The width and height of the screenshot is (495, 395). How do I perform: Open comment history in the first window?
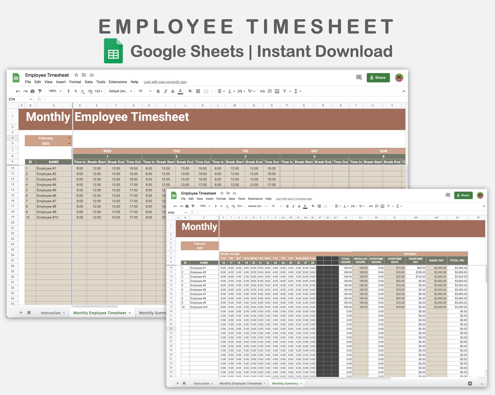coord(359,77)
